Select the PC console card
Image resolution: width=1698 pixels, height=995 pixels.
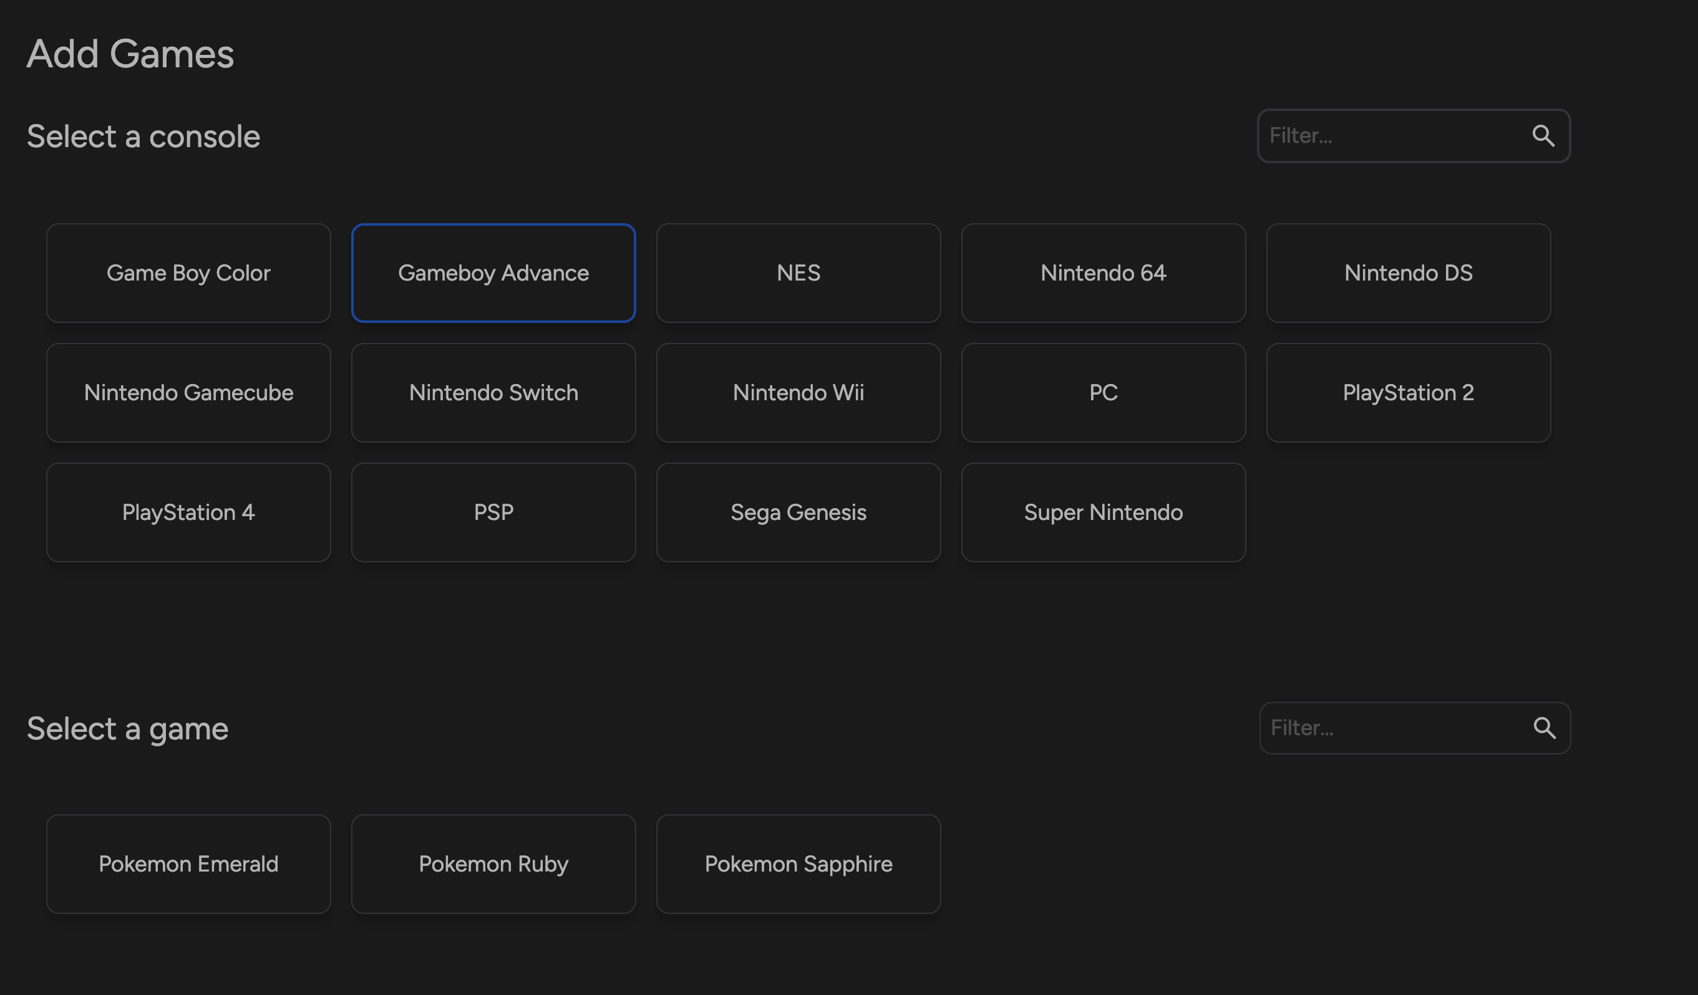click(x=1103, y=393)
